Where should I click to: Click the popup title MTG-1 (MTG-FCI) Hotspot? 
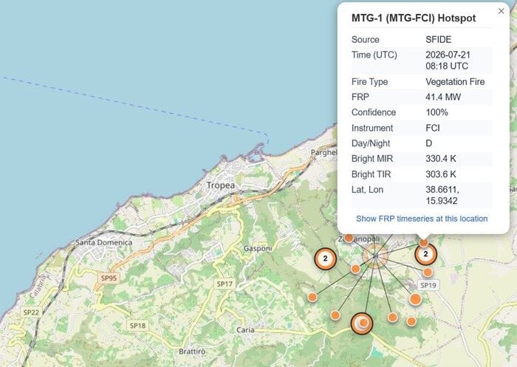(x=414, y=18)
